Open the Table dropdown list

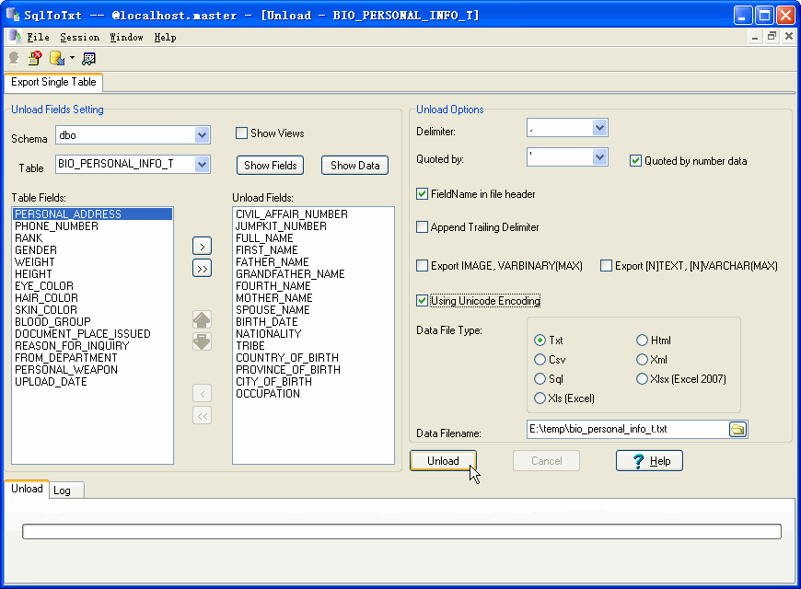202,165
